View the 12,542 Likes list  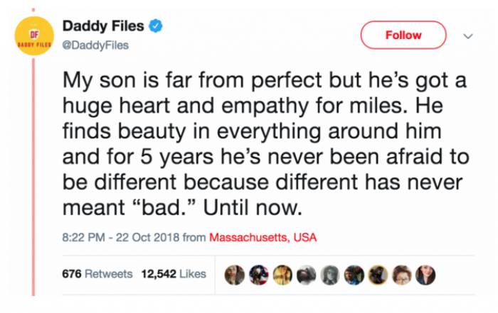point(175,274)
